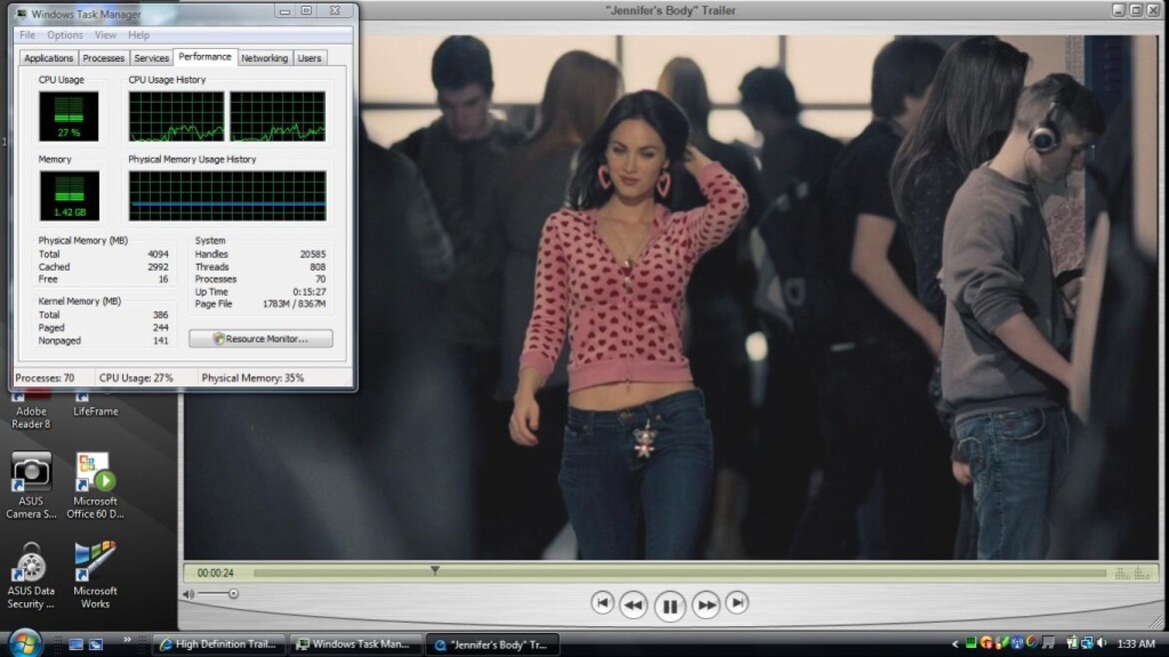
Task: Click the 00:00:24 elapsed time display
Action: click(216, 573)
